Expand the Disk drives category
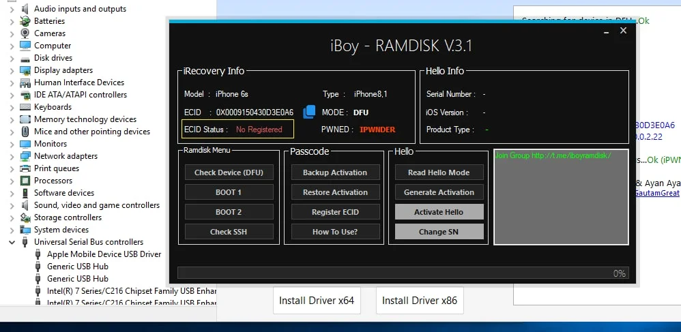681x332 pixels. pyautogui.click(x=12, y=58)
